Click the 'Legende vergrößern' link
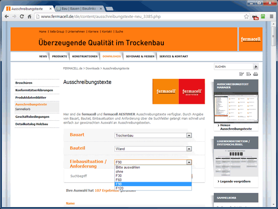 click(235, 181)
